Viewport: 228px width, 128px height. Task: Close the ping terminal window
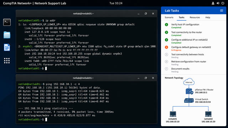153,78
